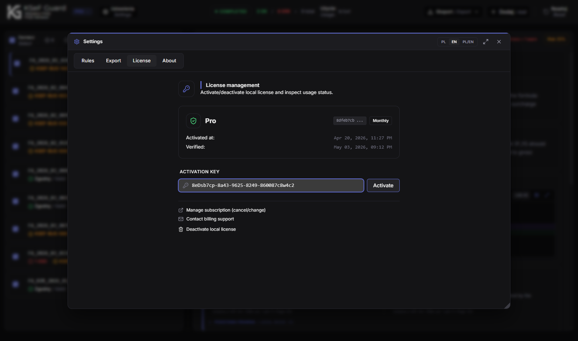Viewport: 578px width, 341px height.
Task: Click the external link icon beside Manage subscription
Action: (x=181, y=210)
